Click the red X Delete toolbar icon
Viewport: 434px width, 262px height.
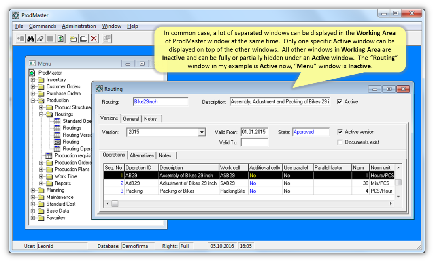click(94, 39)
